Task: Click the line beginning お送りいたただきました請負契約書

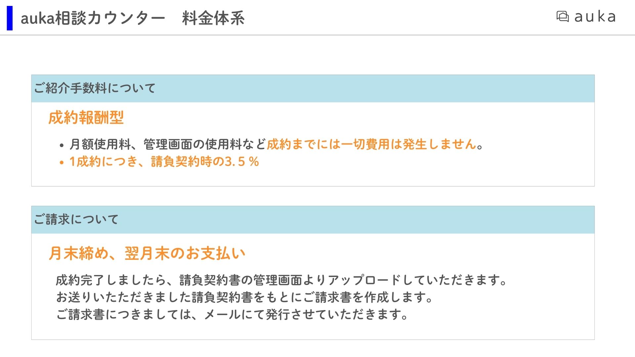Action: [244, 297]
